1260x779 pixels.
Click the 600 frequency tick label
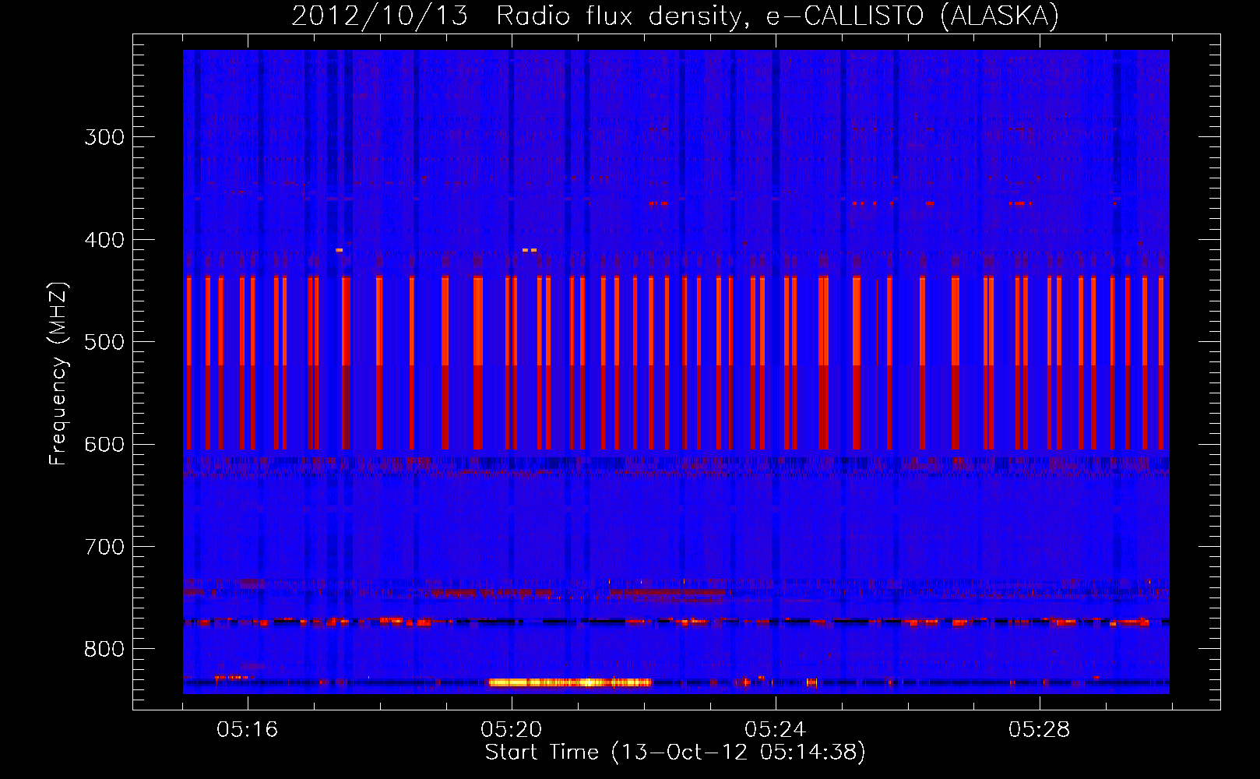point(104,445)
